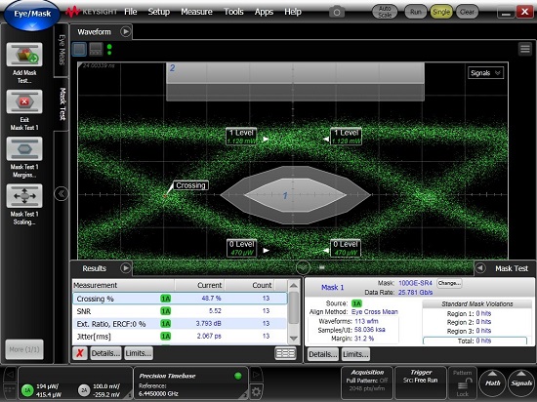Open the Signals dropdown in waveform view
Screen dimensions: 537x402
[485, 73]
